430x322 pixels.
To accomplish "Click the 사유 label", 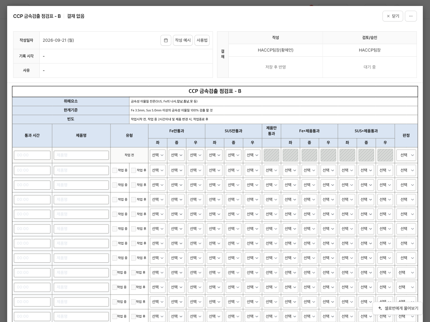I will click(26, 70).
